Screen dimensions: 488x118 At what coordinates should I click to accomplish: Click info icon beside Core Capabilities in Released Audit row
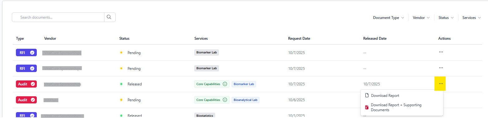point(225,84)
